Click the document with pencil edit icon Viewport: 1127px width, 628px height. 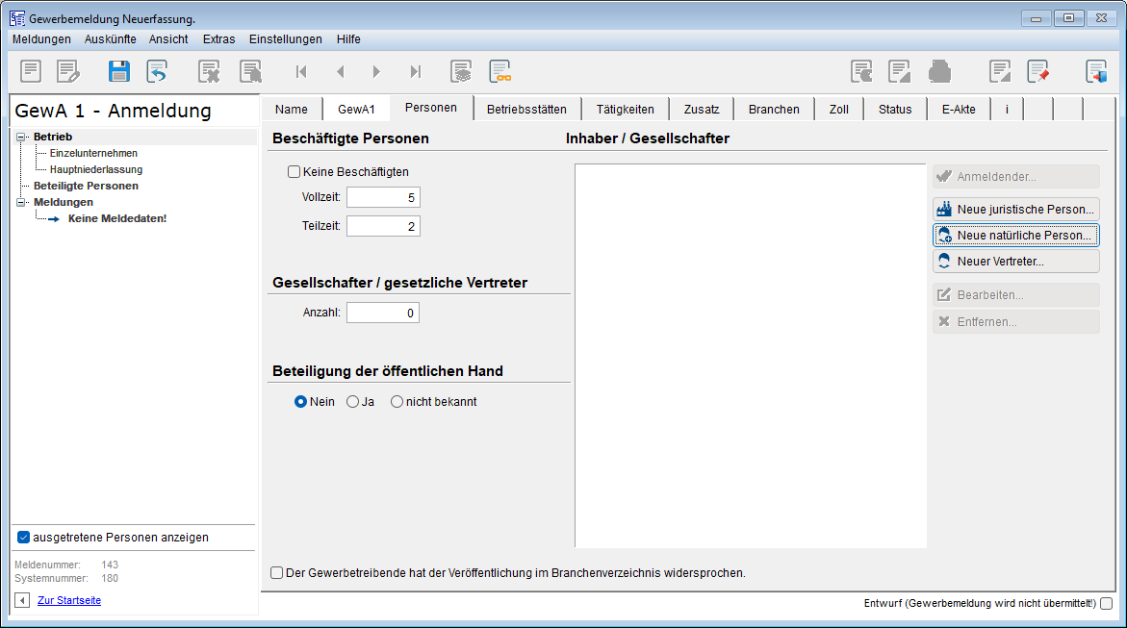(x=67, y=71)
